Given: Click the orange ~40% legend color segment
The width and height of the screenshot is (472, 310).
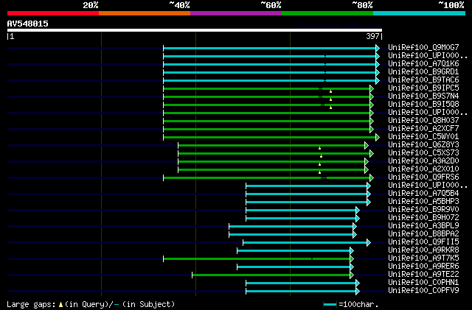Looking at the screenshot, I should 145,13.
